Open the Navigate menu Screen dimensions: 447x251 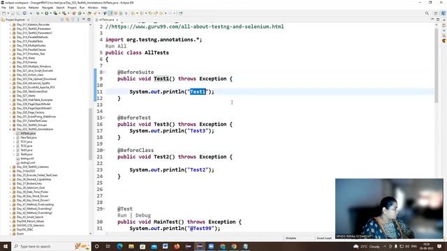[x=47, y=8]
